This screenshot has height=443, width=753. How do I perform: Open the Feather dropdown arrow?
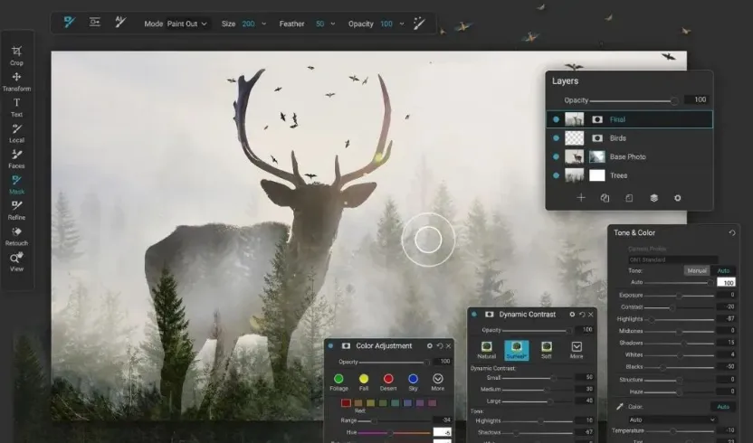point(333,24)
